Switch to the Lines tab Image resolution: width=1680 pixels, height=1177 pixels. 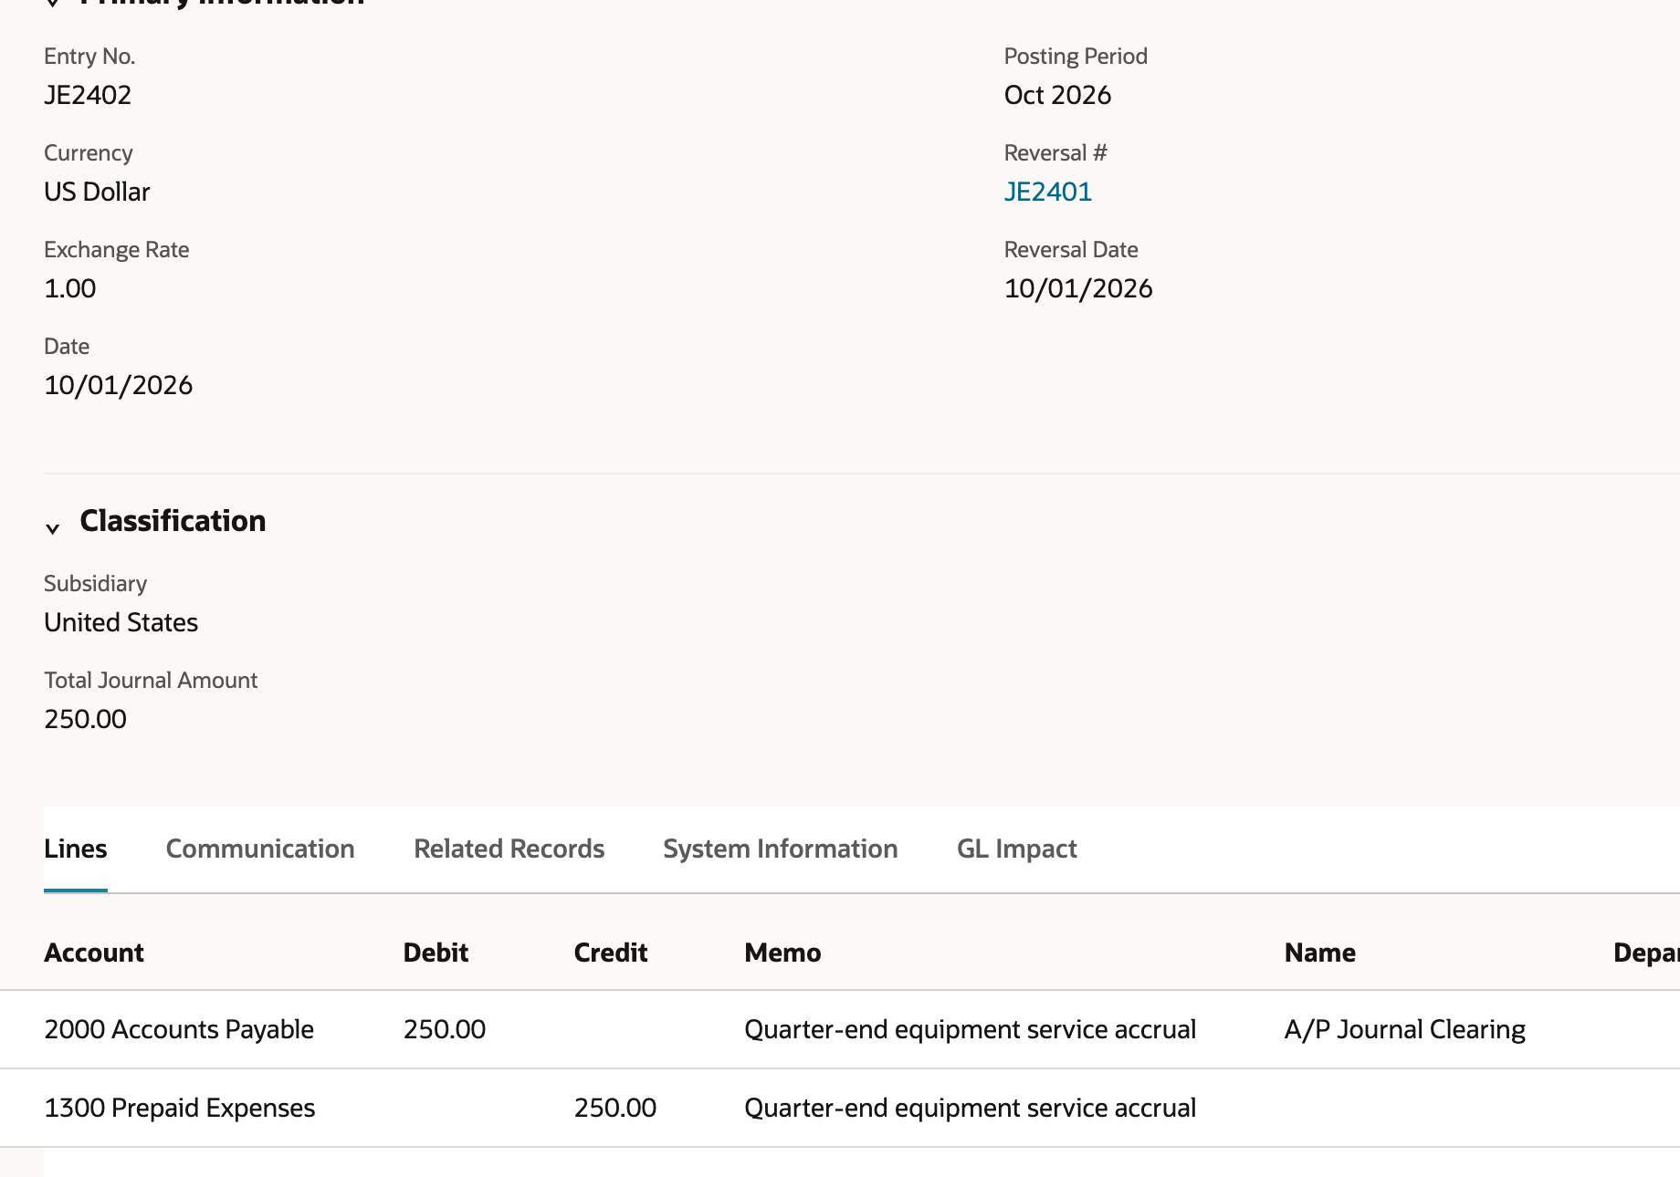[x=76, y=849]
